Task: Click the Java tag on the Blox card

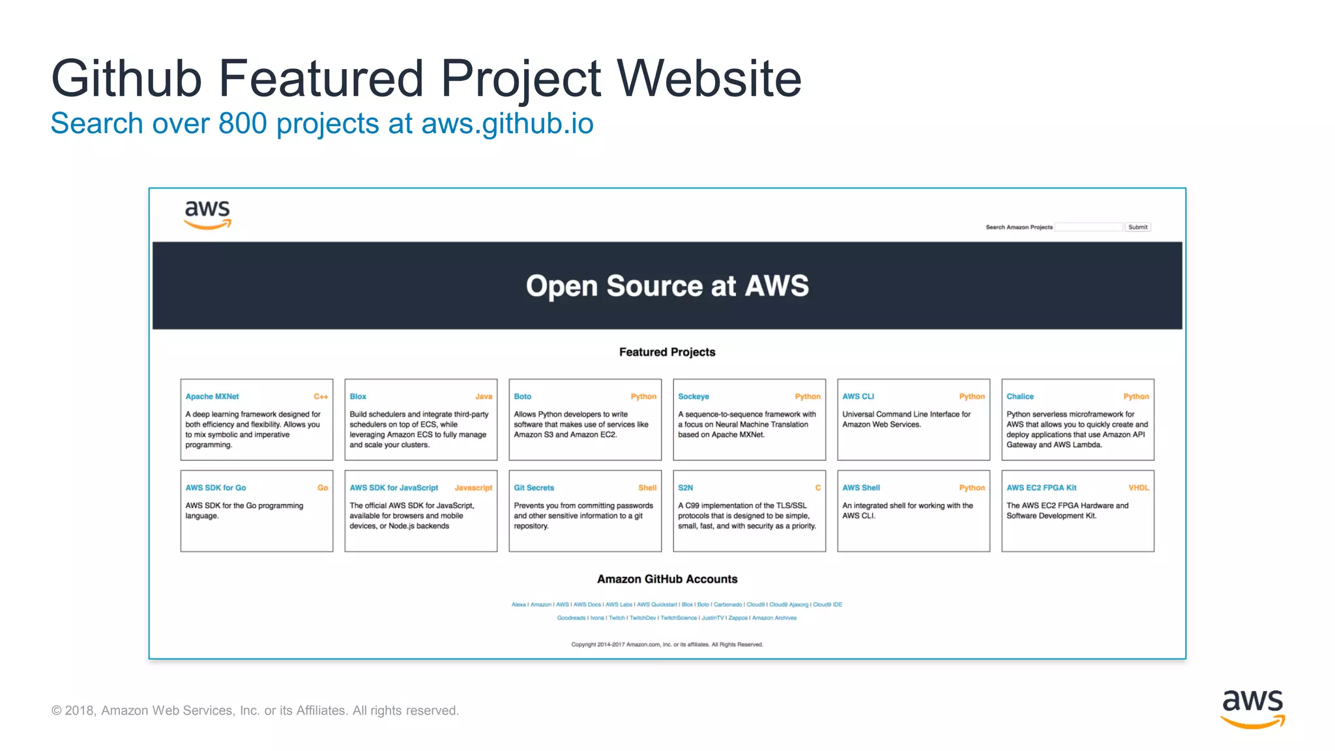Action: click(484, 396)
